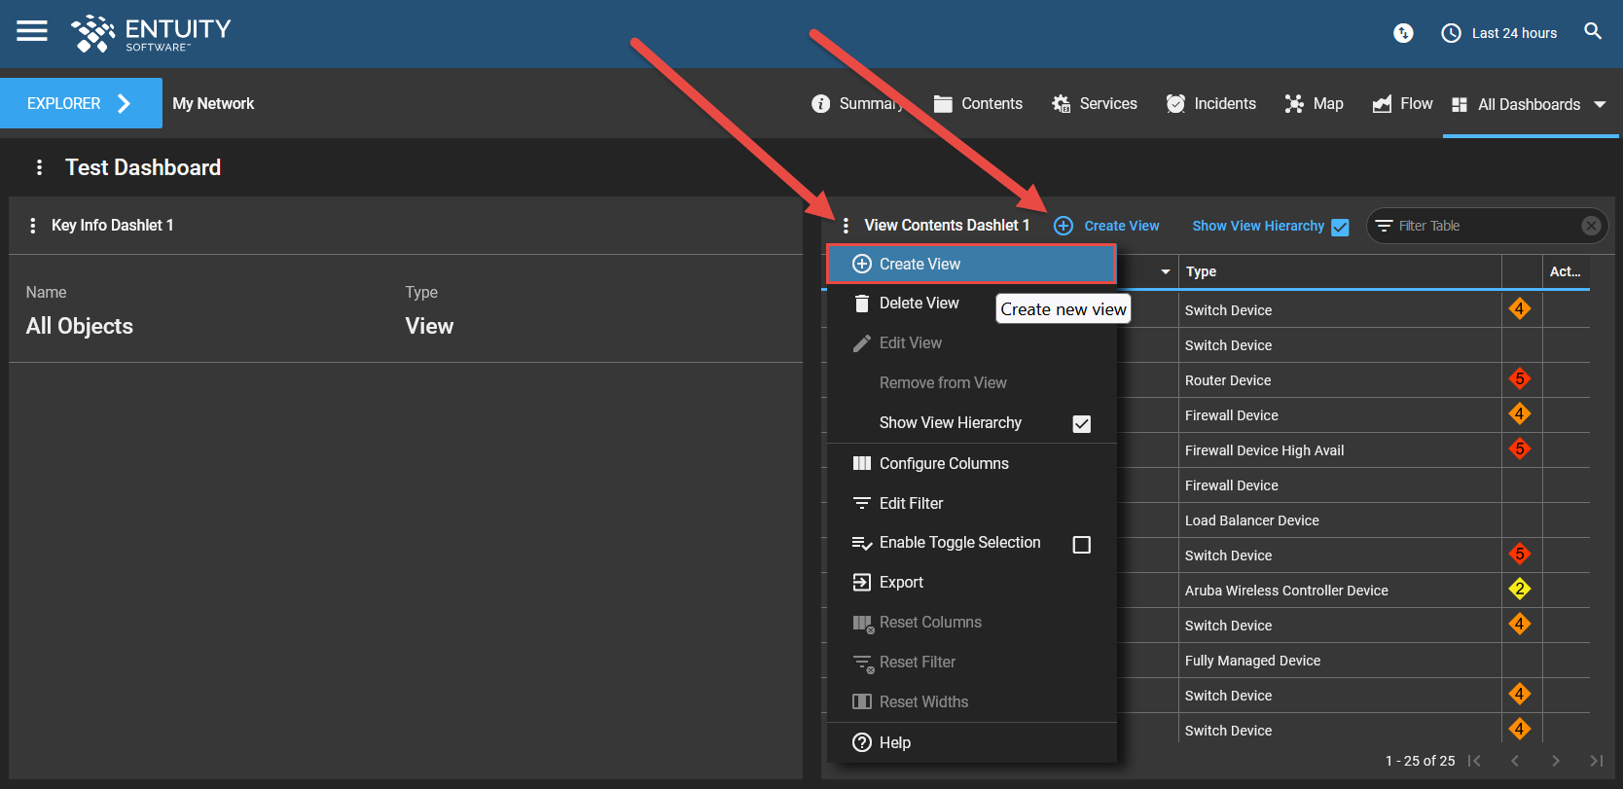Switch to the Map tab
1623x789 pixels.
coord(1314,103)
